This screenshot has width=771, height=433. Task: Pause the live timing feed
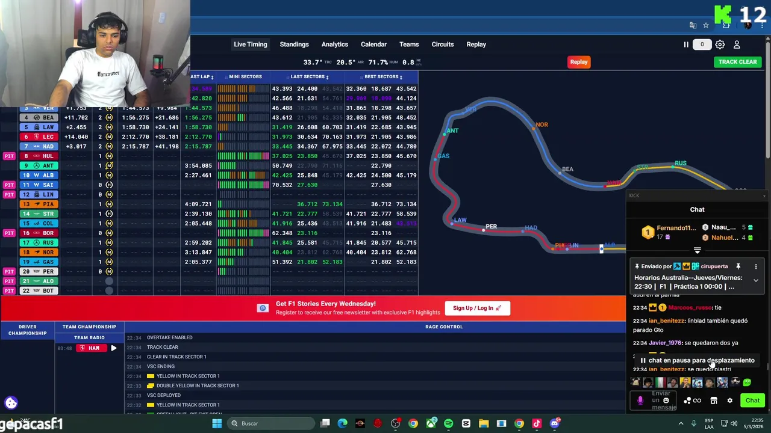click(685, 45)
